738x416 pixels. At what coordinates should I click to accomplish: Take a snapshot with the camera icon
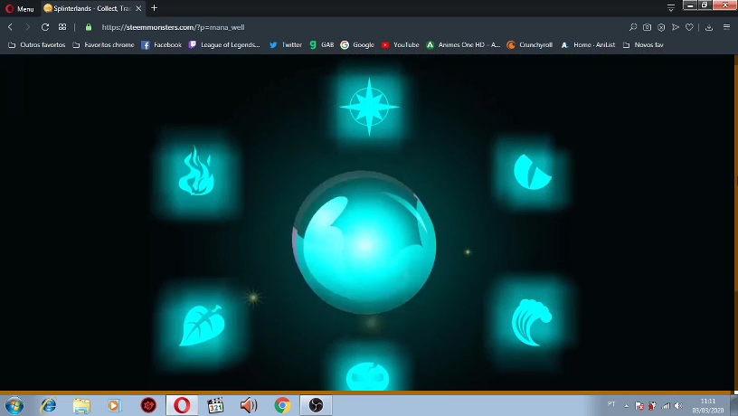[648, 27]
